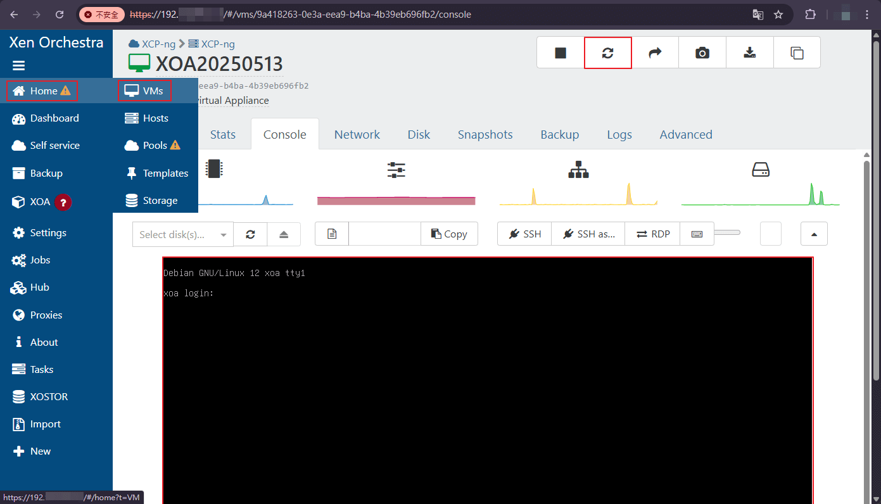Screen dimensions: 881x504
Task: View the Snapshots tab
Action: tap(485, 134)
